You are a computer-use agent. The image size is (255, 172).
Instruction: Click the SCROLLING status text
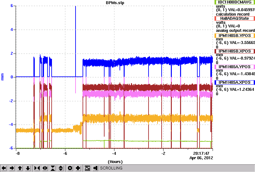(111, 168)
